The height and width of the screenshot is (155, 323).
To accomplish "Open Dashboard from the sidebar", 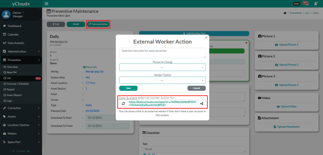I will coord(14,26).
